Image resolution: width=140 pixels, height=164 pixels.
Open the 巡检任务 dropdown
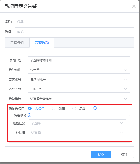click(77, 123)
